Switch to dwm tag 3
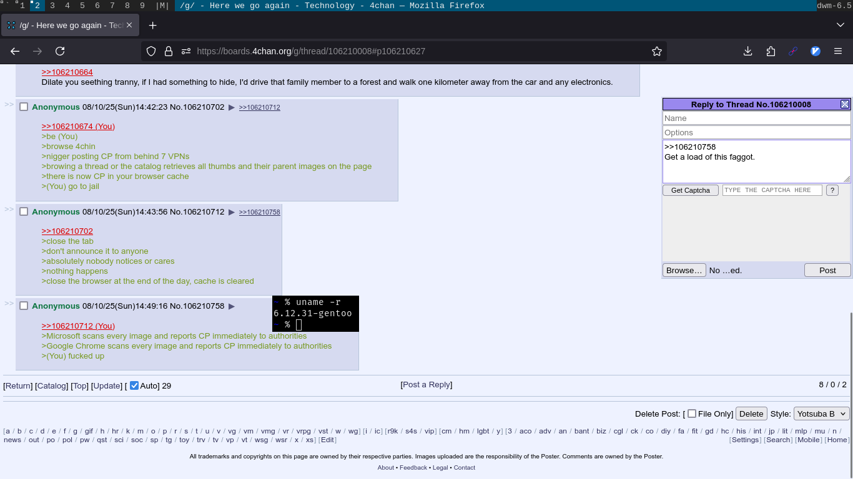Screen dimensions: 853x479 pyautogui.click(x=52, y=6)
